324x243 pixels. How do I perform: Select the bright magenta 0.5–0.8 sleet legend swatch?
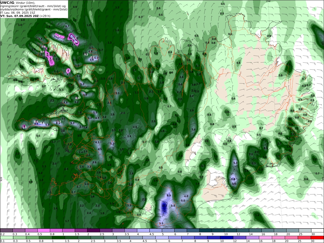click(x=44, y=231)
